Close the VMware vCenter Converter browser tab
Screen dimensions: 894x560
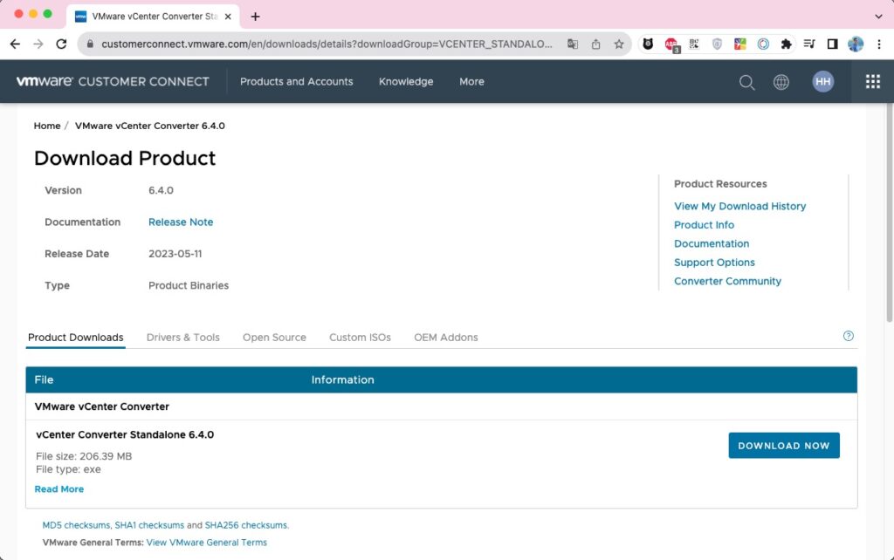(228, 17)
